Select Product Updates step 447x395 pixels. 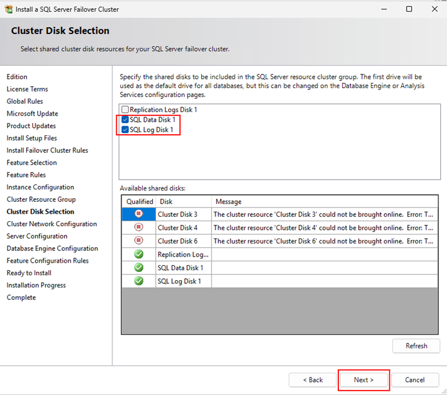pos(31,126)
